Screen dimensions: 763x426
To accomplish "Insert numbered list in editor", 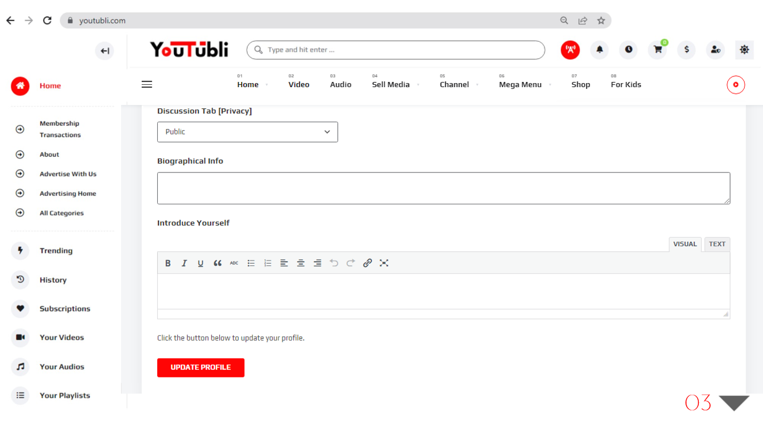I will pyautogui.click(x=268, y=263).
